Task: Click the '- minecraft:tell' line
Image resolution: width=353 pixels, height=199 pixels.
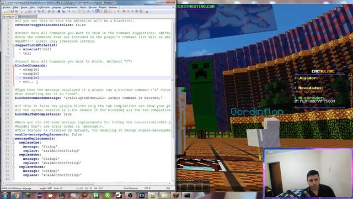Action: tap(35, 49)
